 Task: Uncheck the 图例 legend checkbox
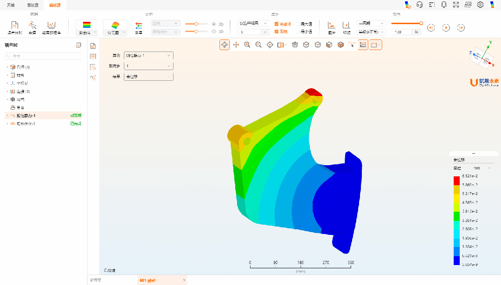(x=276, y=32)
